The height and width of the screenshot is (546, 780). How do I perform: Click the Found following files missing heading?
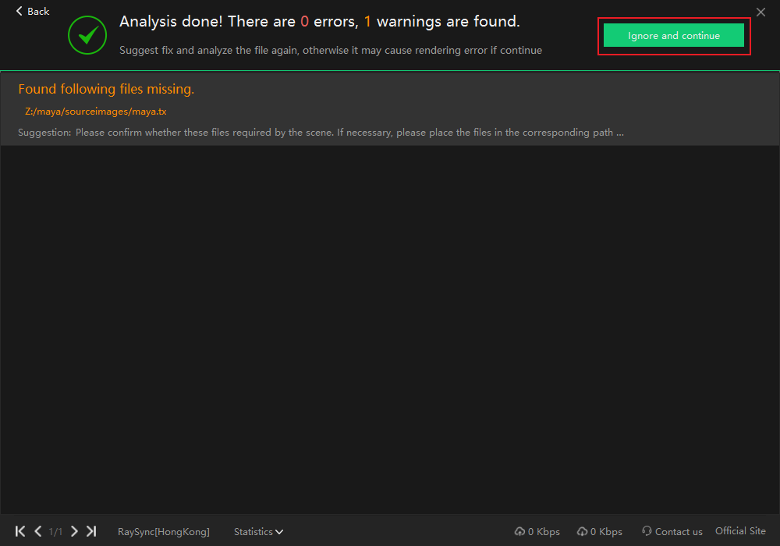pos(106,89)
